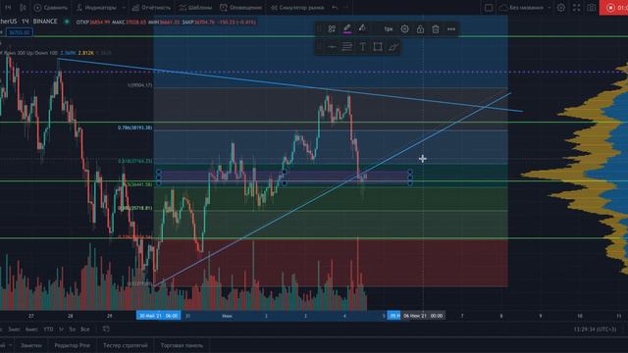Expand the dropdown arrow beside Без названия
Viewport: 628px width, 353px height.
pos(549,8)
